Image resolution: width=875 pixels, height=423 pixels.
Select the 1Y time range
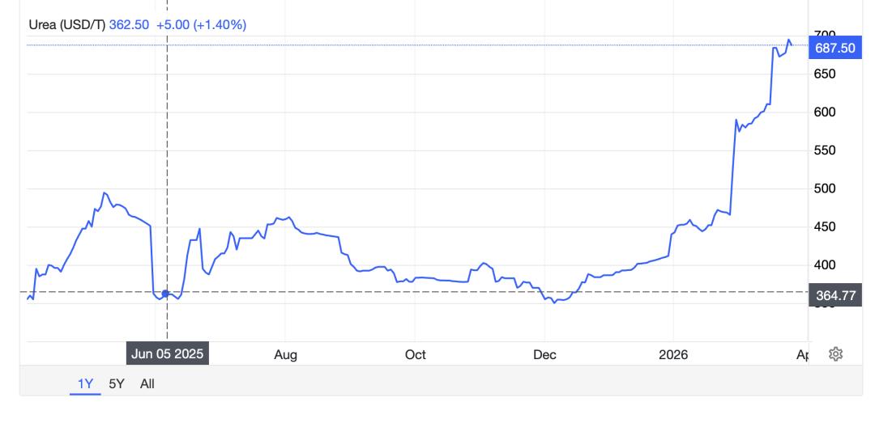click(x=84, y=383)
